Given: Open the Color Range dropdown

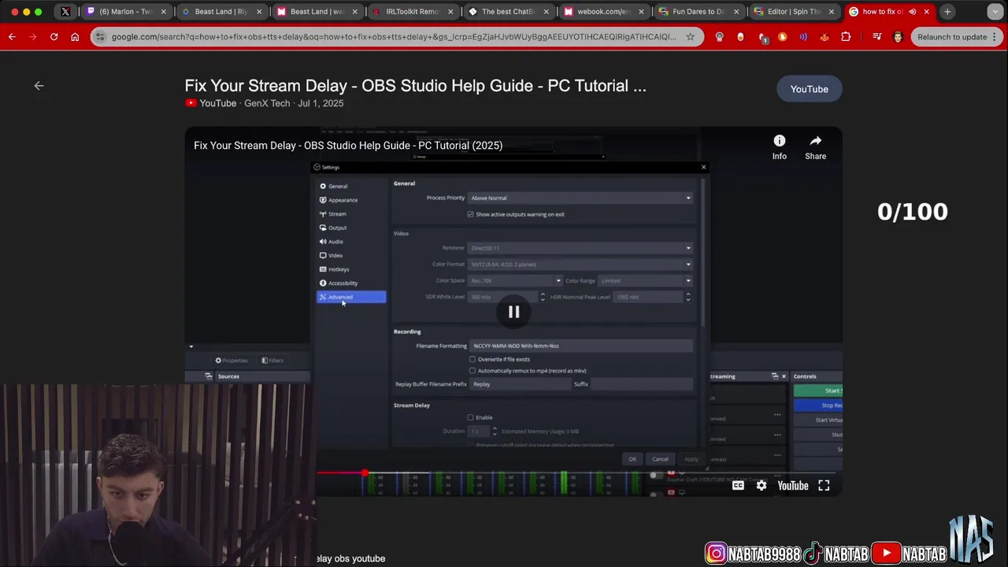Looking at the screenshot, I should click(646, 280).
